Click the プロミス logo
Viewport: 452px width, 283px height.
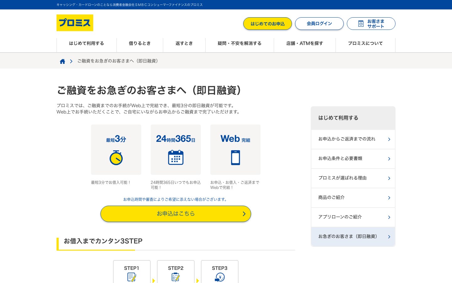point(75,23)
